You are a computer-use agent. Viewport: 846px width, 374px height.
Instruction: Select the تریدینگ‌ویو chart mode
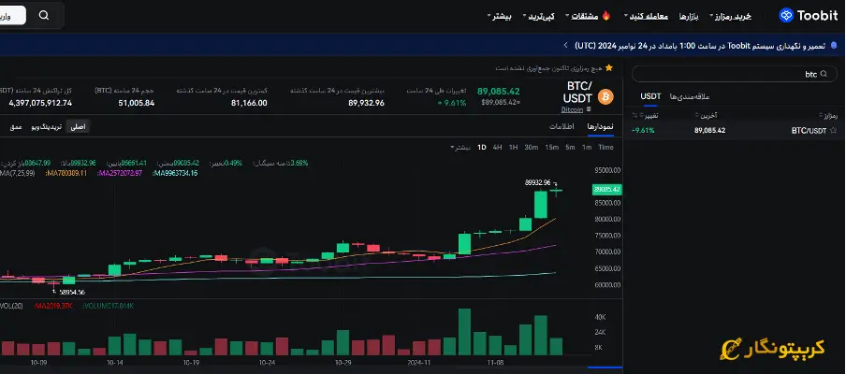48,126
